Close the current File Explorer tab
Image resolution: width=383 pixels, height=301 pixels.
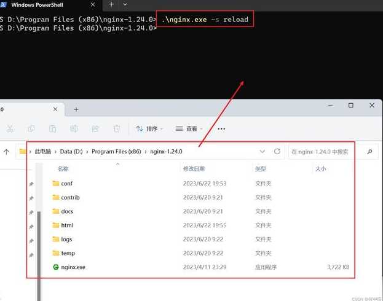coord(55,109)
